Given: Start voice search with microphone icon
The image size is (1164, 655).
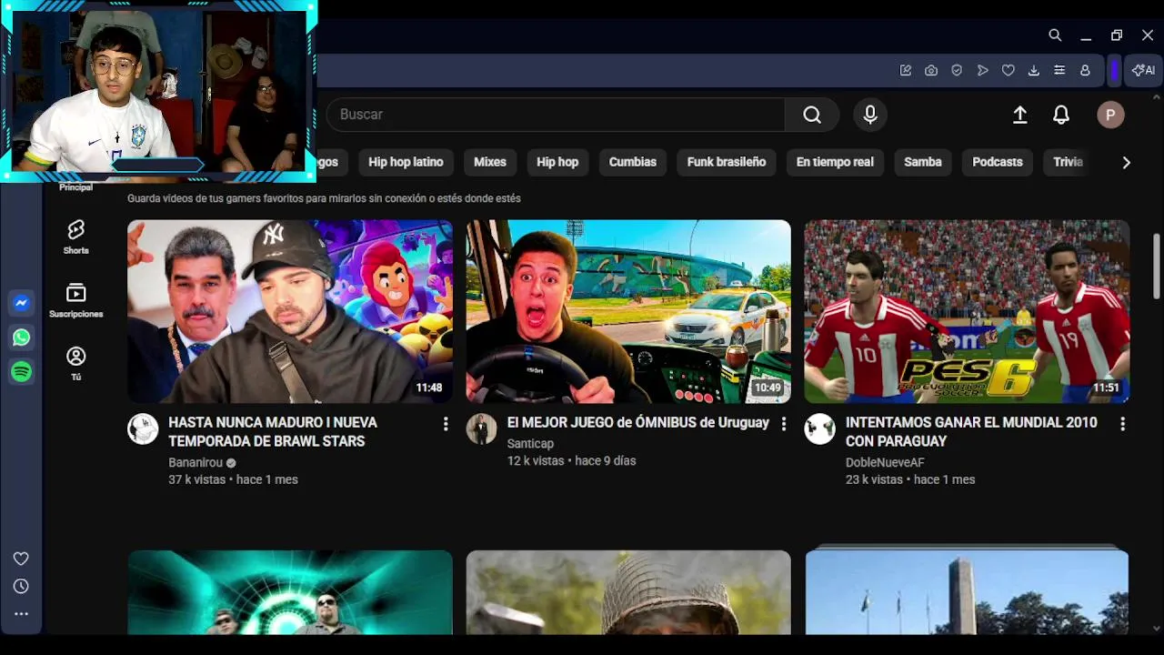Looking at the screenshot, I should click(x=870, y=115).
